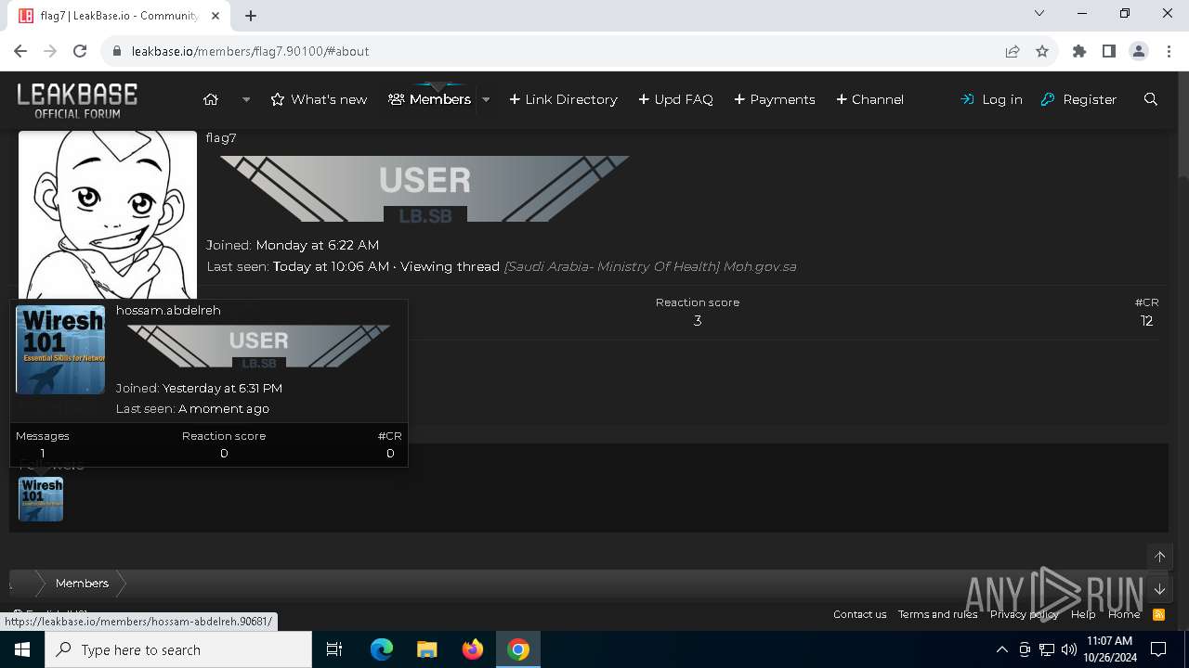This screenshot has width=1189, height=668.
Task: Click follower avatar thumbnail under Followers
Action: point(41,499)
